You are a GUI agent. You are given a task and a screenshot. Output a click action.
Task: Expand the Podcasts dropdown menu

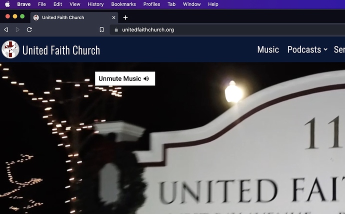(x=307, y=49)
